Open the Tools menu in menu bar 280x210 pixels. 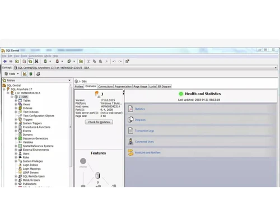click(24, 56)
